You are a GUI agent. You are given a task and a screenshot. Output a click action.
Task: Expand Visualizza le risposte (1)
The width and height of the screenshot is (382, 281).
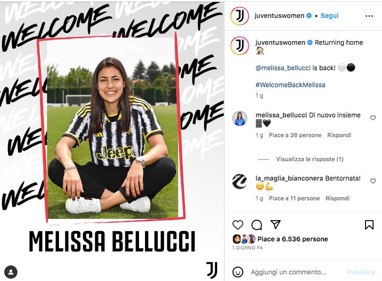click(309, 159)
